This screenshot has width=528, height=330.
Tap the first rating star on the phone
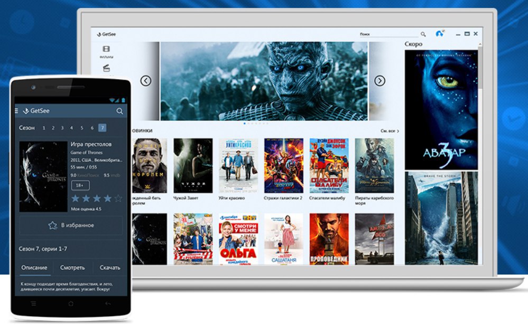[76, 199]
